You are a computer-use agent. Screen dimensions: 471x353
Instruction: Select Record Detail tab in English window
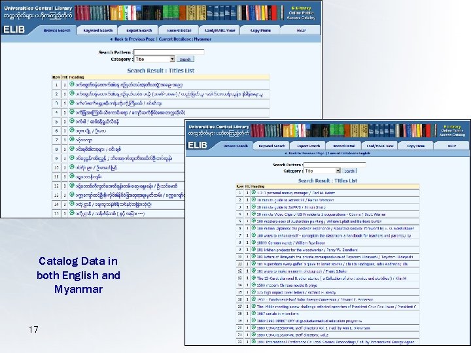point(344,146)
